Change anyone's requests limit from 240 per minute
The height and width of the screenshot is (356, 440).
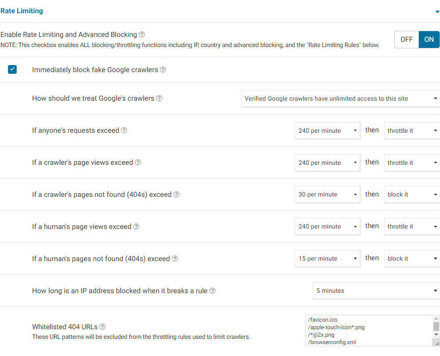coord(327,131)
